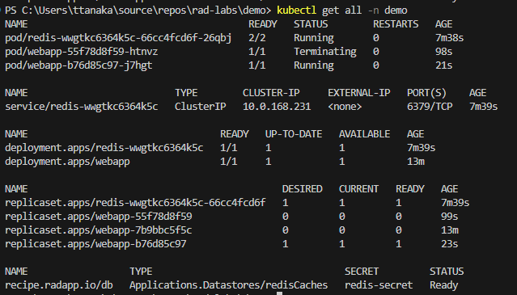Click replicaset.apps/webapp-7b9bbc5f5c entry
Viewport: 517px width, 295px height.
click(98, 230)
